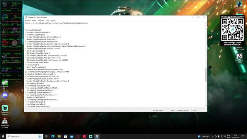Click the microphone tray icon
247x139 pixels.
(x=219, y=136)
